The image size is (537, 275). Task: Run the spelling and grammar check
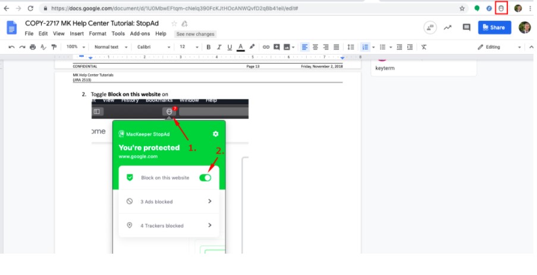click(x=43, y=47)
